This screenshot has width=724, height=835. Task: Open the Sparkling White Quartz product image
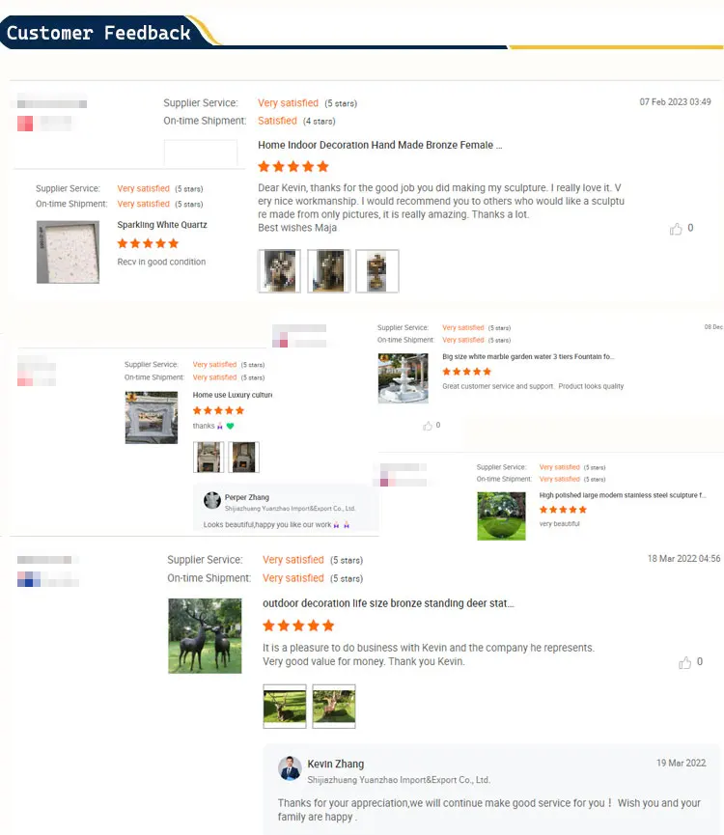(x=69, y=252)
